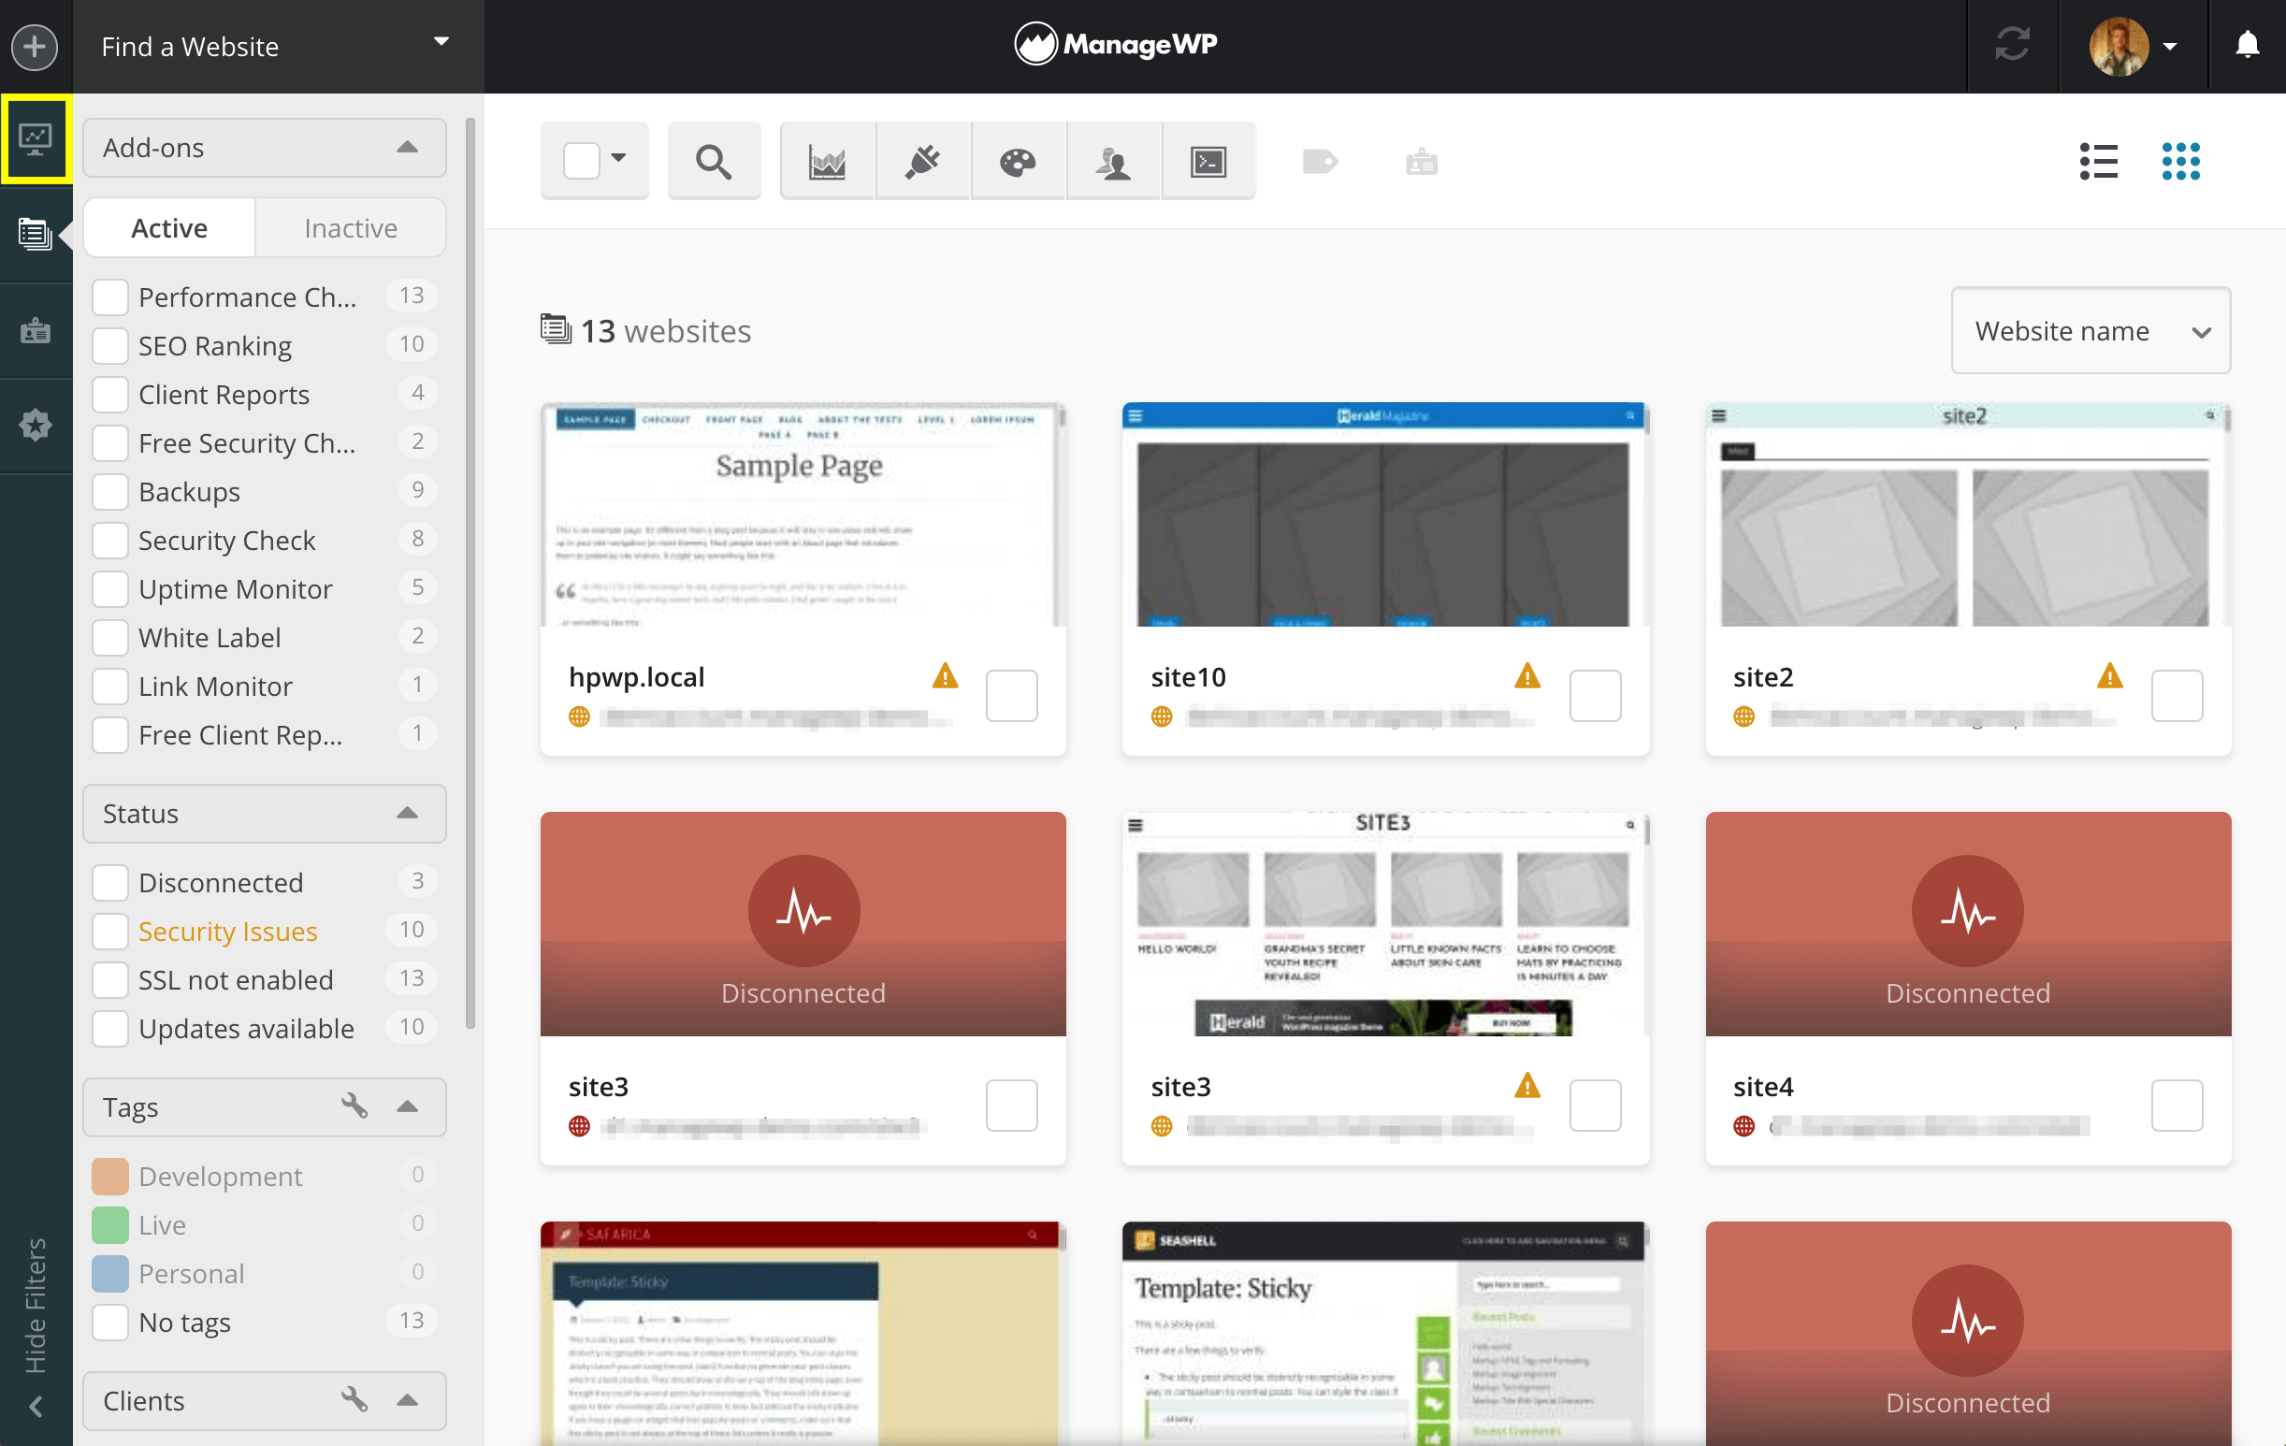Enable the Disconnected status filter checkbox
This screenshot has height=1446, width=2286.
[109, 883]
